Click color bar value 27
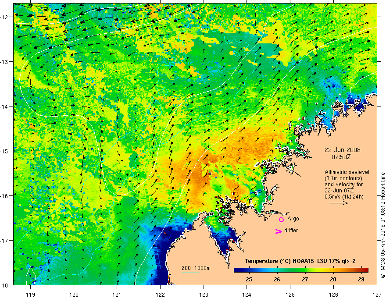This screenshot has width=386, height=298. click(x=305, y=280)
